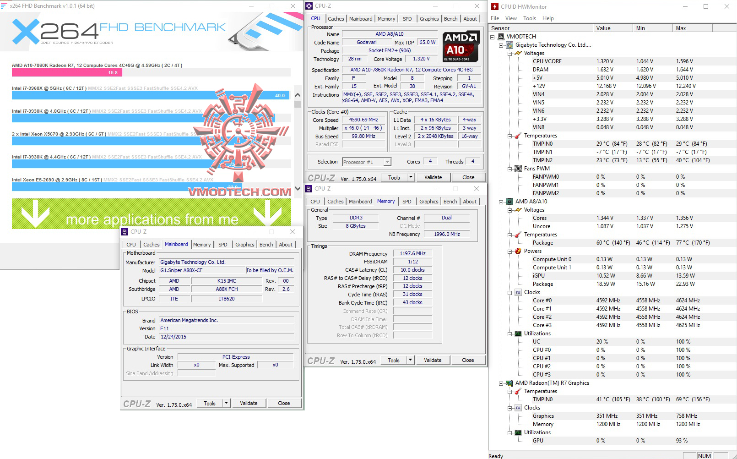Open the Processor #1 selection dropdown
This screenshot has height=459, width=737.
[388, 162]
